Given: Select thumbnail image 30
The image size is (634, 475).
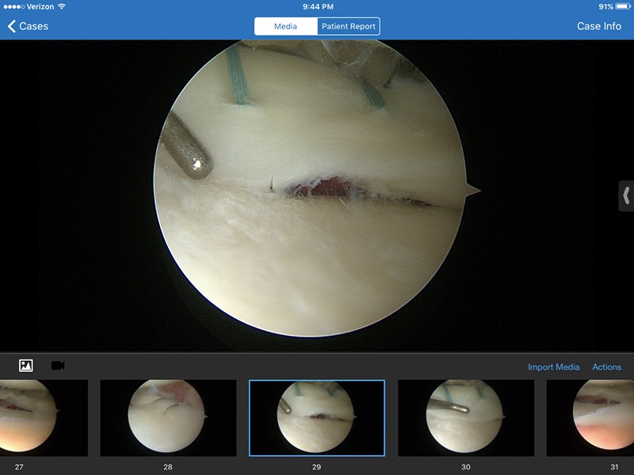Looking at the screenshot, I should click(466, 418).
